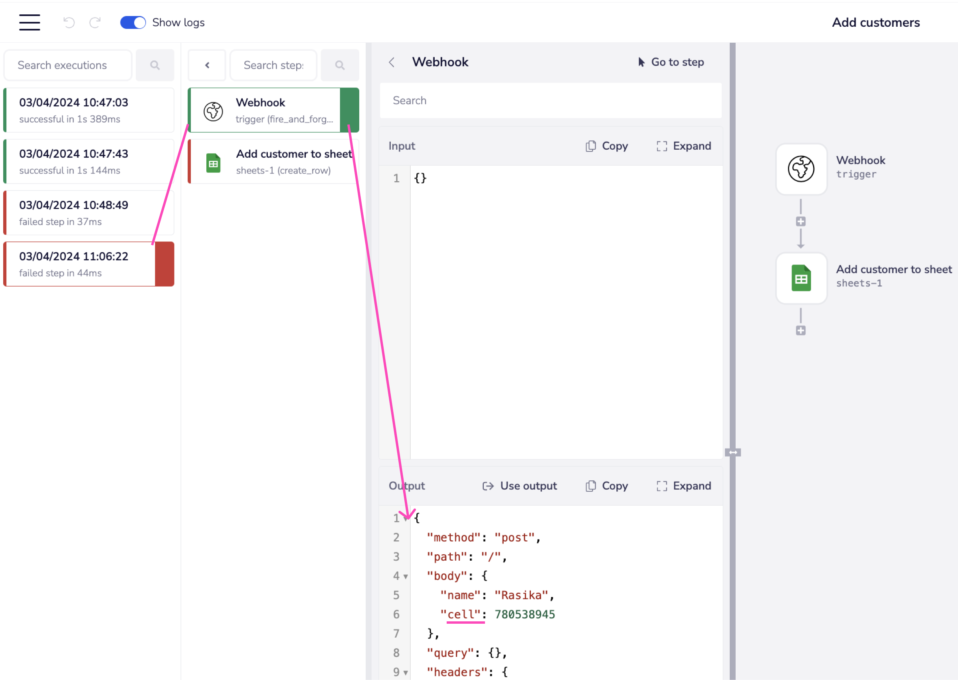Add step after Add customer to sheet

[x=801, y=330]
